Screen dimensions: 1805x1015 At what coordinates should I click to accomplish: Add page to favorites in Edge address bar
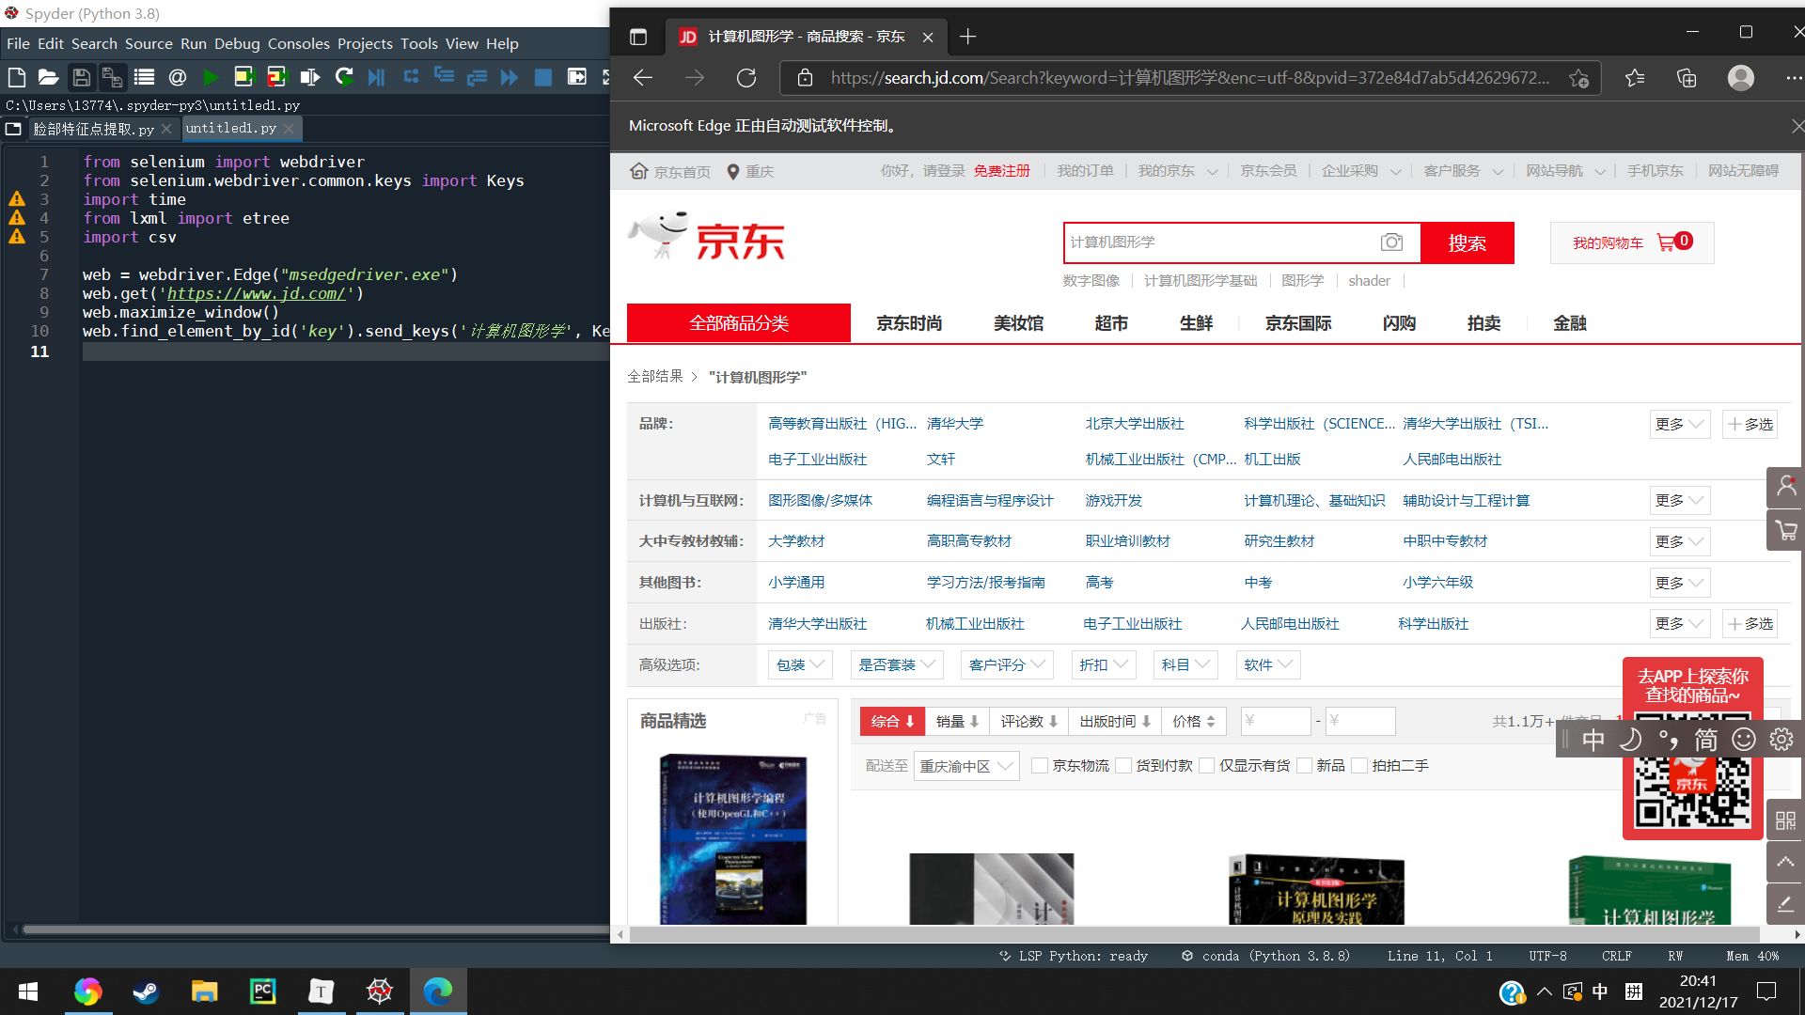coord(1579,78)
